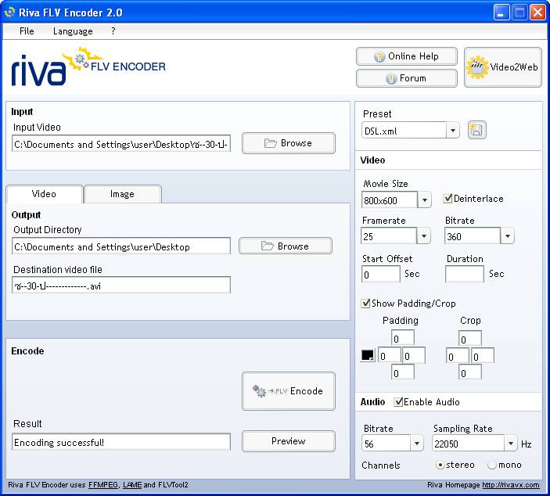Select mono channels
The width and height of the screenshot is (550, 496).
(492, 465)
